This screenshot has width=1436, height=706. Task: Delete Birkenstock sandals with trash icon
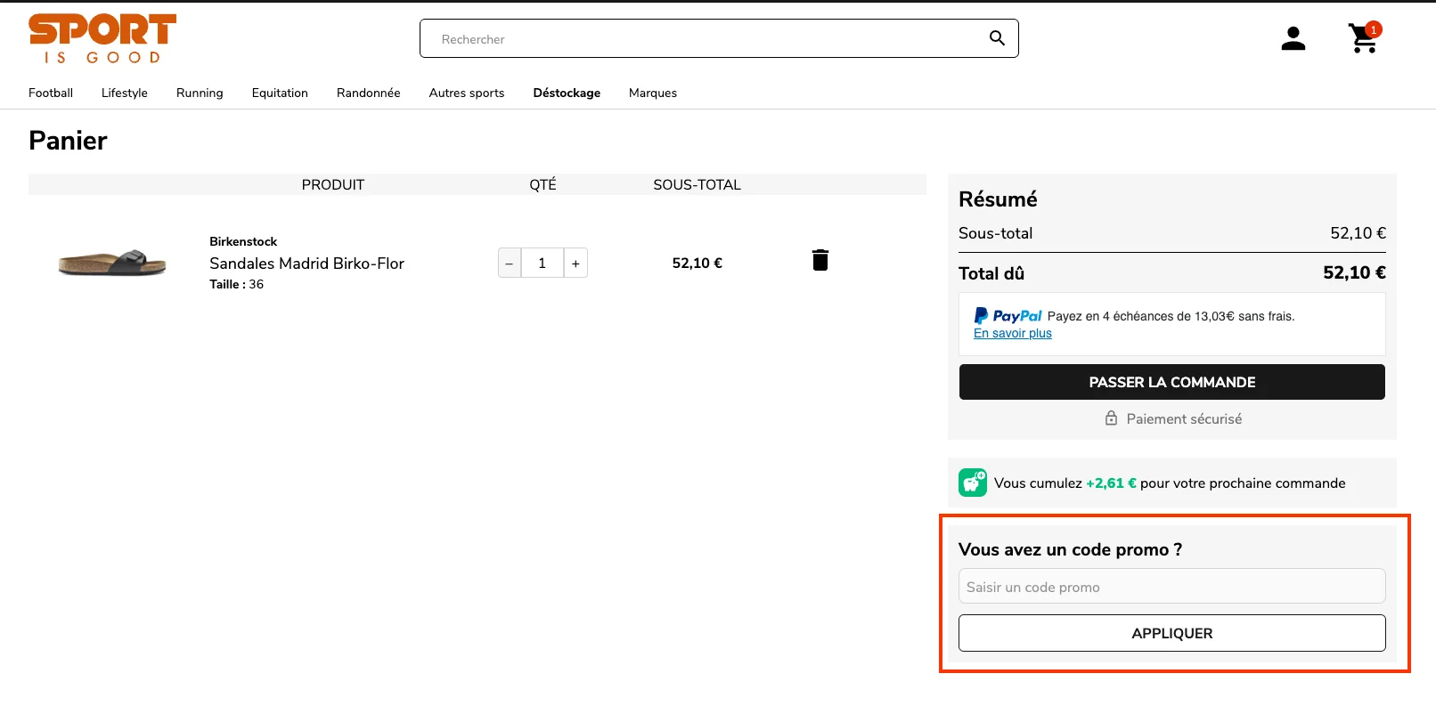pyautogui.click(x=820, y=260)
